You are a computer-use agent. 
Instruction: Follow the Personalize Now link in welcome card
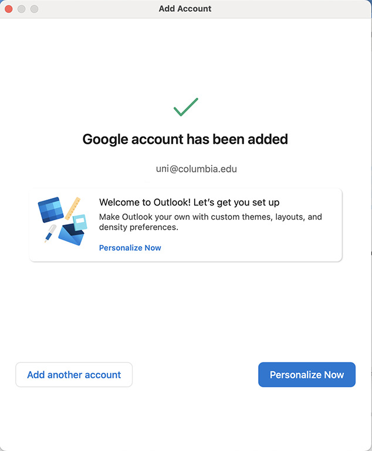130,248
